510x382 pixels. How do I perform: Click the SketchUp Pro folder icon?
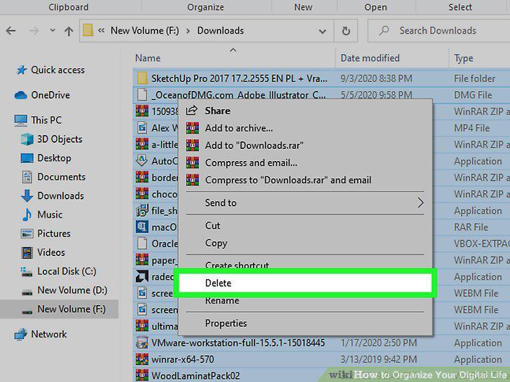click(x=142, y=78)
